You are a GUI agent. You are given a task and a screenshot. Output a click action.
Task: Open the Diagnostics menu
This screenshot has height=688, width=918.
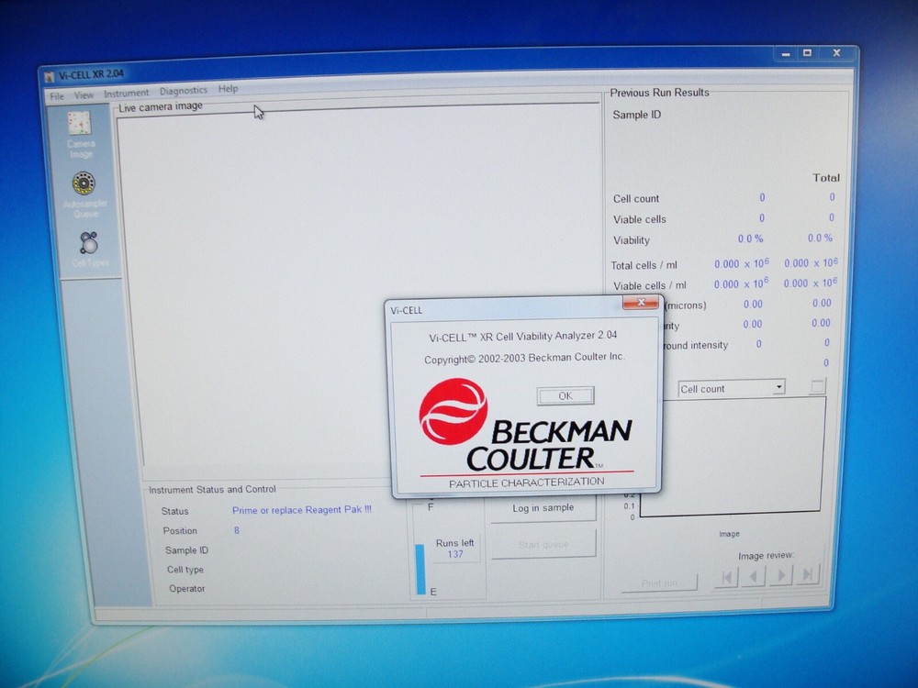[x=184, y=90]
